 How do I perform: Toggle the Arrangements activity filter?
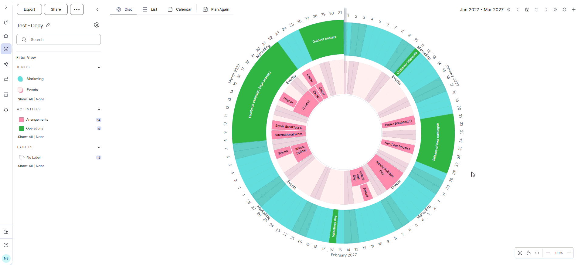click(22, 120)
